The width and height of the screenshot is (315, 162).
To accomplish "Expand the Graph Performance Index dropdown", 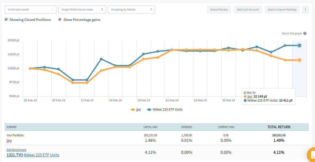I will coord(82,10).
